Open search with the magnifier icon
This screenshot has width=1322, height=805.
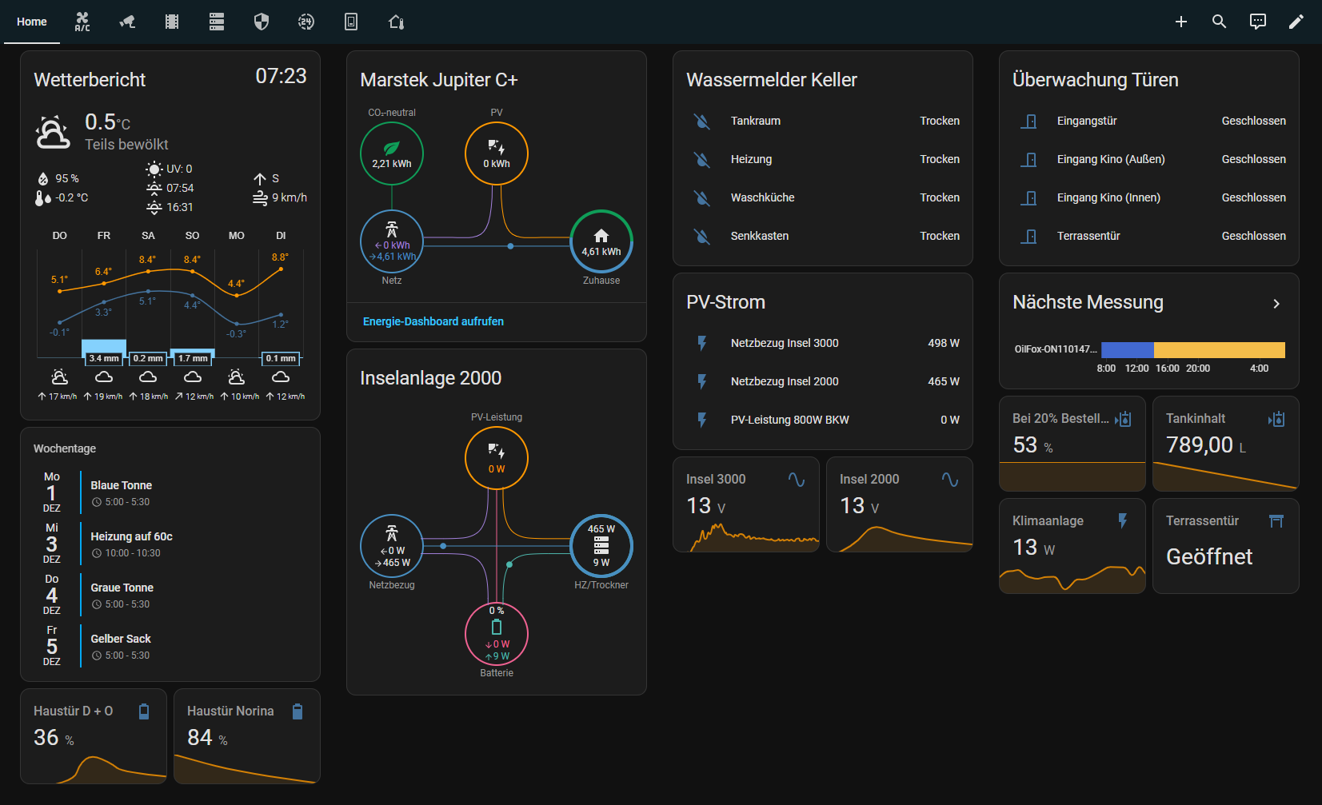click(x=1219, y=22)
